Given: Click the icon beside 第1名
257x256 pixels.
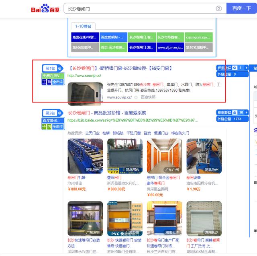Looking at the screenshot, I should coord(60,68).
